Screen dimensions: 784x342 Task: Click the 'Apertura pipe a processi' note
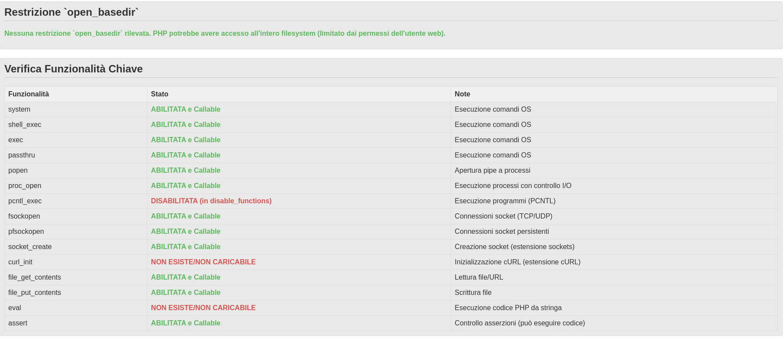492,171
